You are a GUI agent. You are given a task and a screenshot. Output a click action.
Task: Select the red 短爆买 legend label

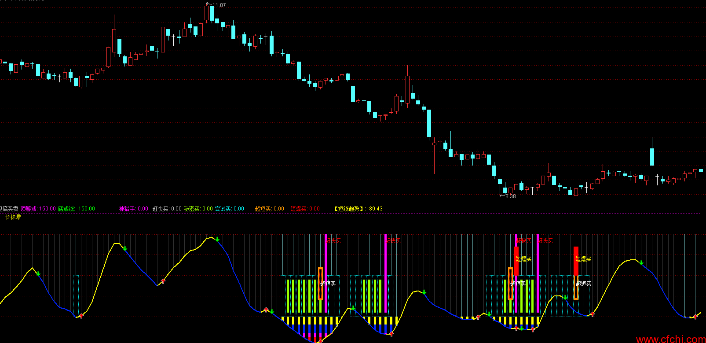305,209
